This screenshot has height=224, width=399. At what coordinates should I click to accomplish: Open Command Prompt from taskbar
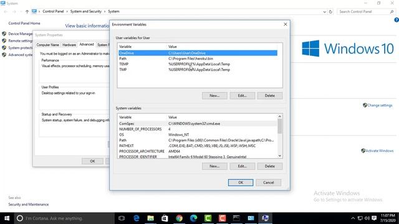(x=236, y=218)
